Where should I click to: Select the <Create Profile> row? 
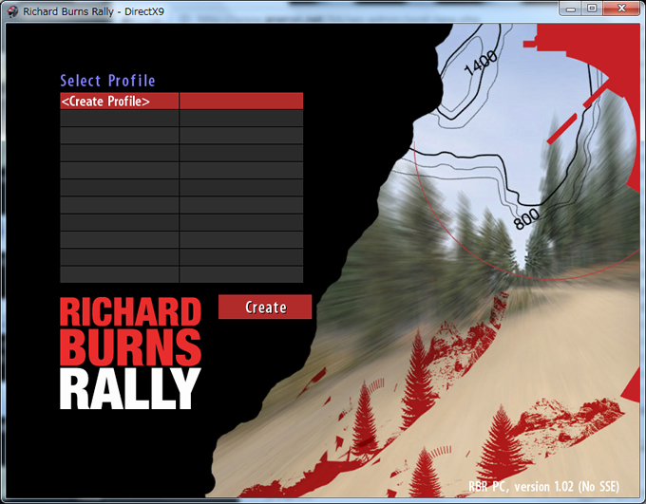click(181, 101)
